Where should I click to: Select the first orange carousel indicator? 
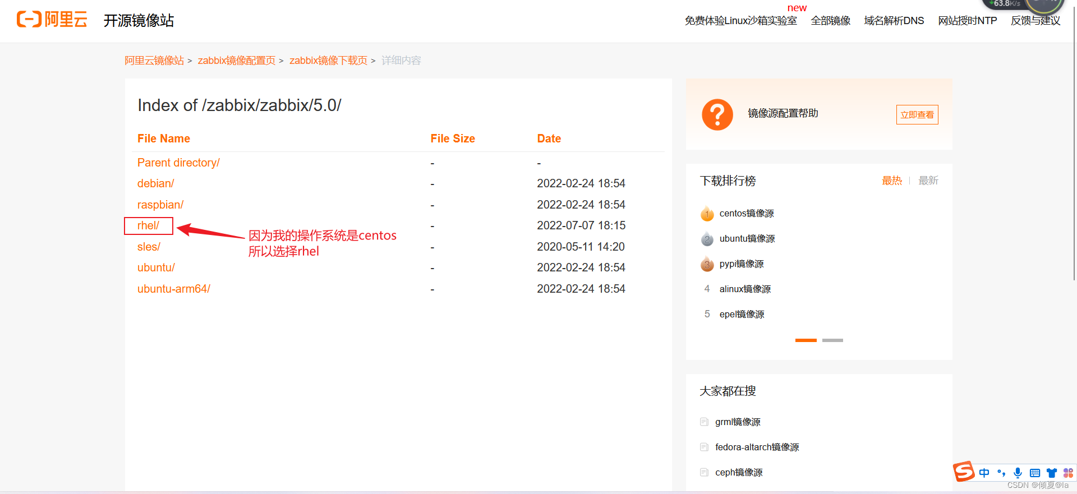click(x=806, y=340)
